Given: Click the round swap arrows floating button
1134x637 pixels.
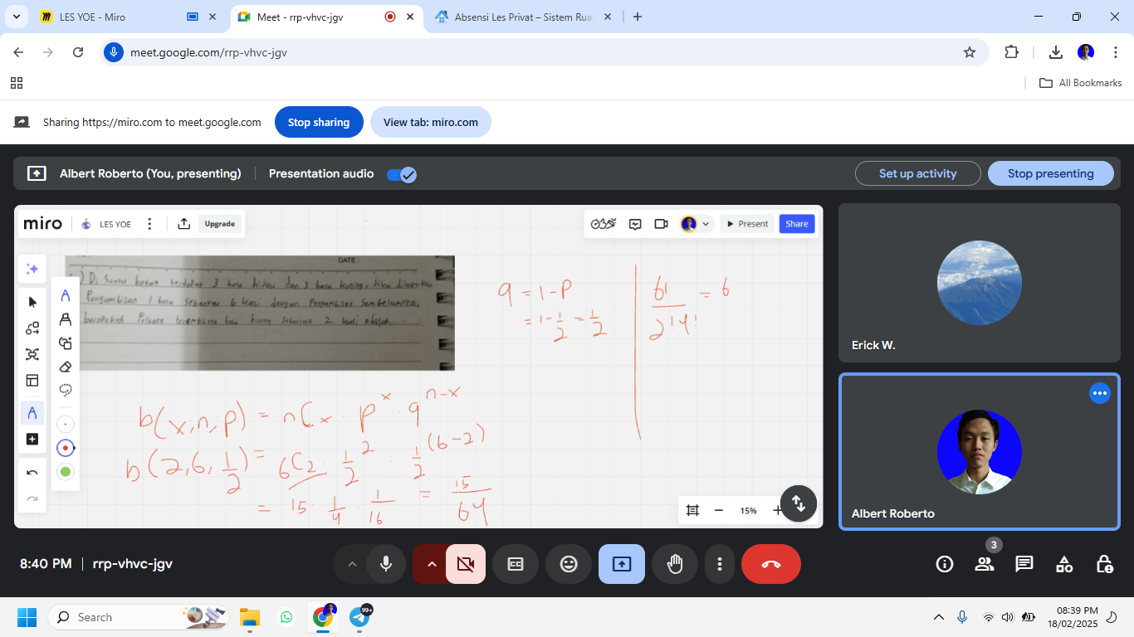Looking at the screenshot, I should click(x=799, y=503).
